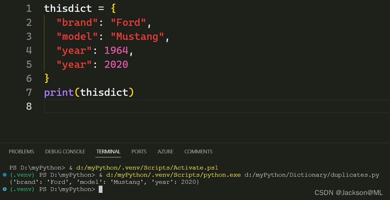Open the duplicates.py file path link

[312, 175]
